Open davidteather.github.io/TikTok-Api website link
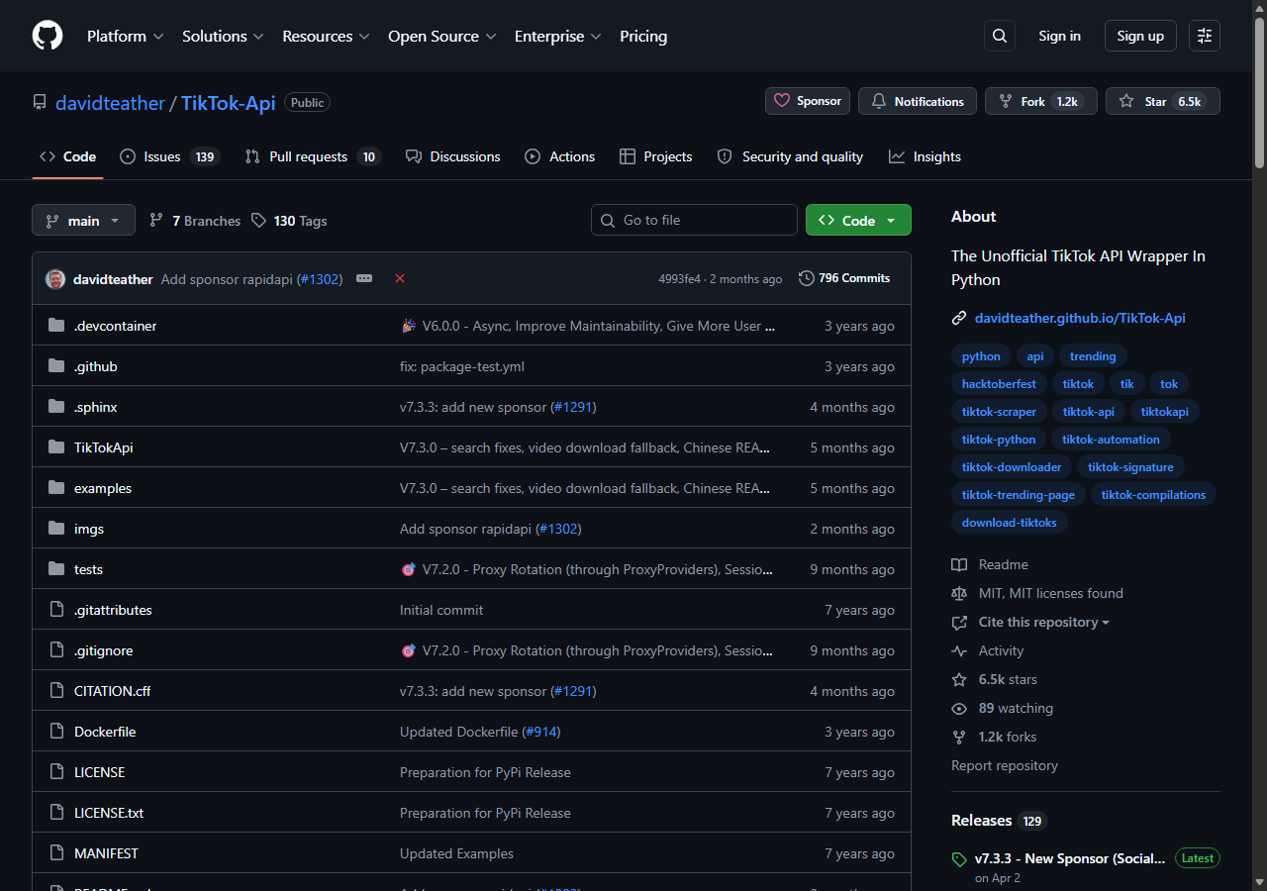The image size is (1267, 891). point(1080,318)
